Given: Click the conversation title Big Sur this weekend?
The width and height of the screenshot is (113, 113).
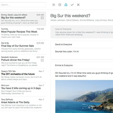Looking at the screenshot, I should (70, 16).
